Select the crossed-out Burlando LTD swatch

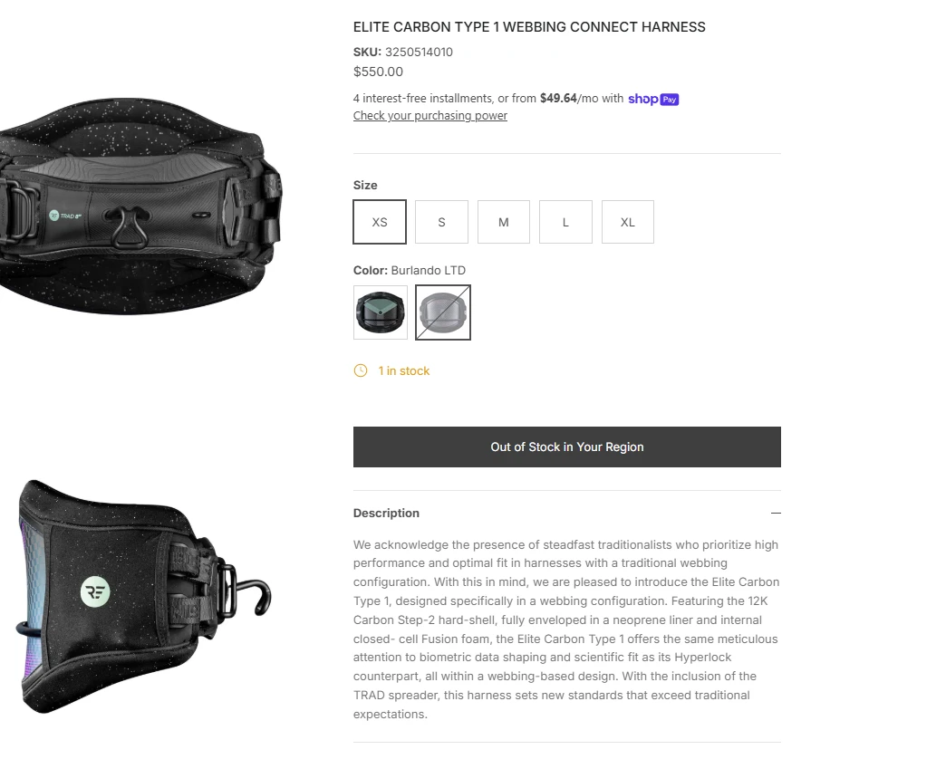click(x=443, y=312)
